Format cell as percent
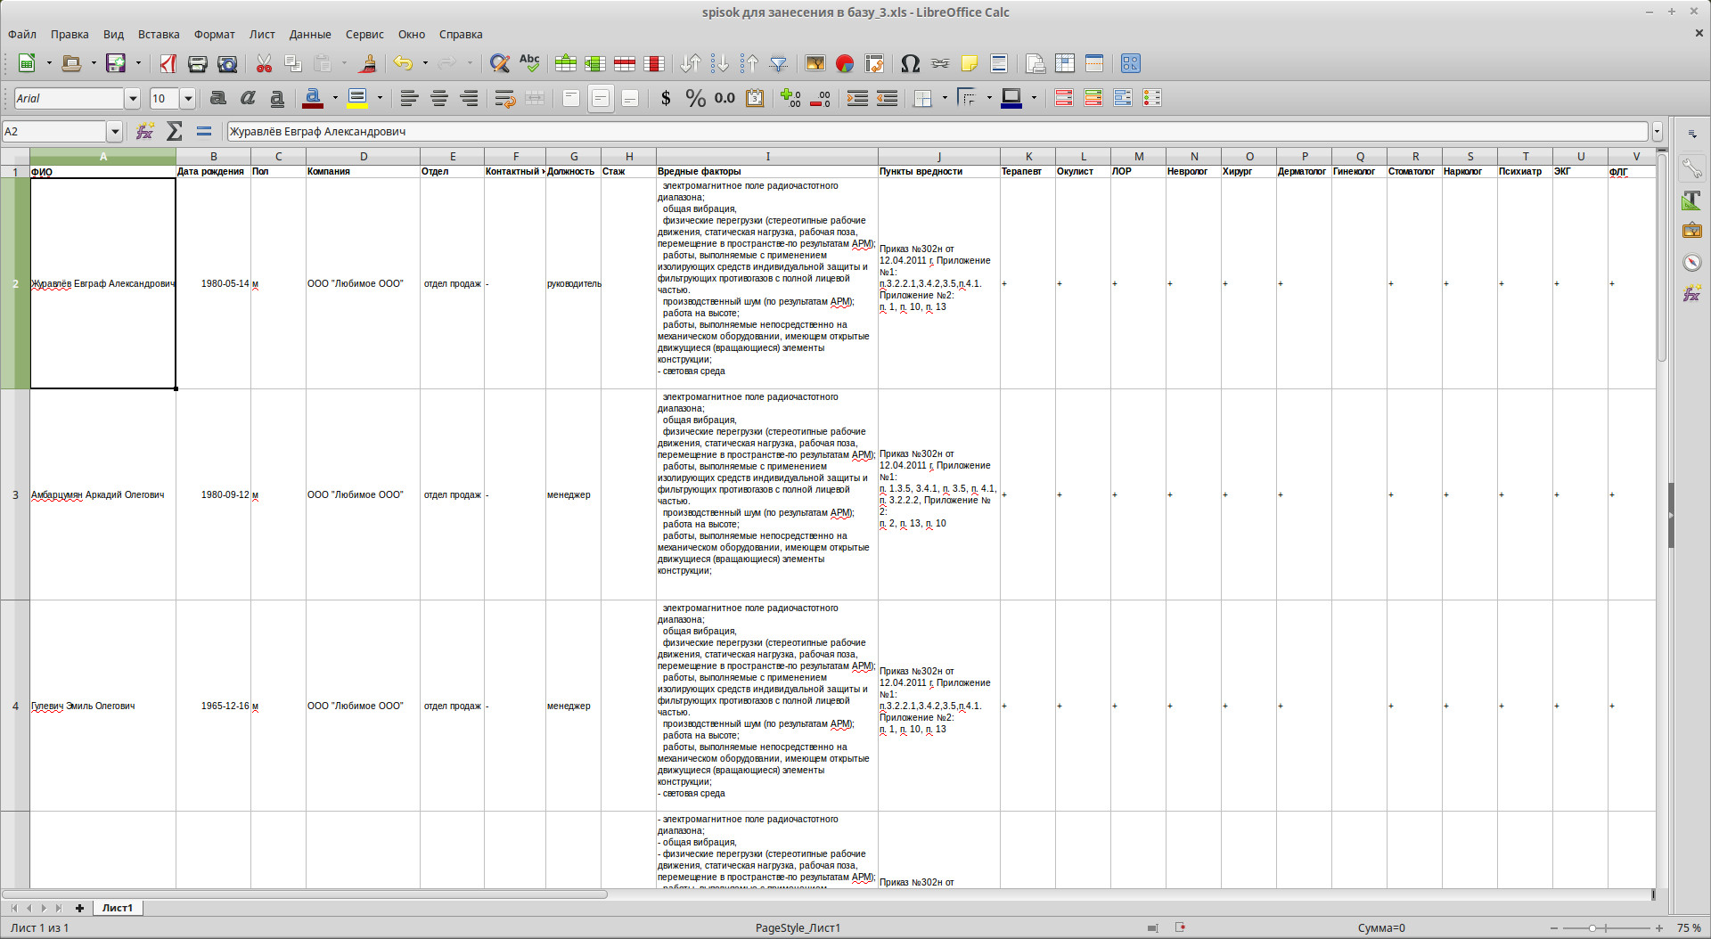The height and width of the screenshot is (939, 1711). [695, 98]
